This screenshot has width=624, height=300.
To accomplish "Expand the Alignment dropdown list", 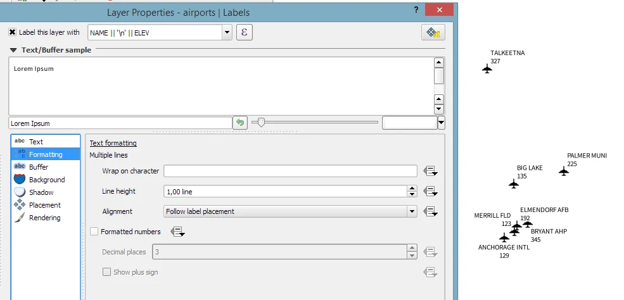I will 412,211.
